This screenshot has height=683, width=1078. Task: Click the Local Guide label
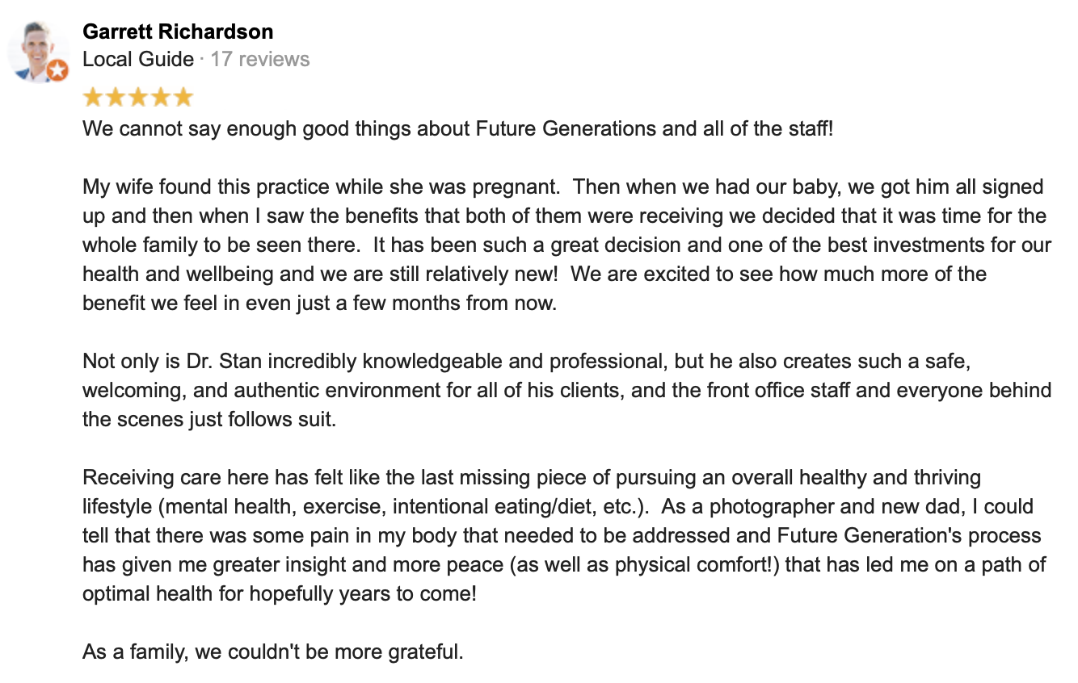click(x=138, y=59)
